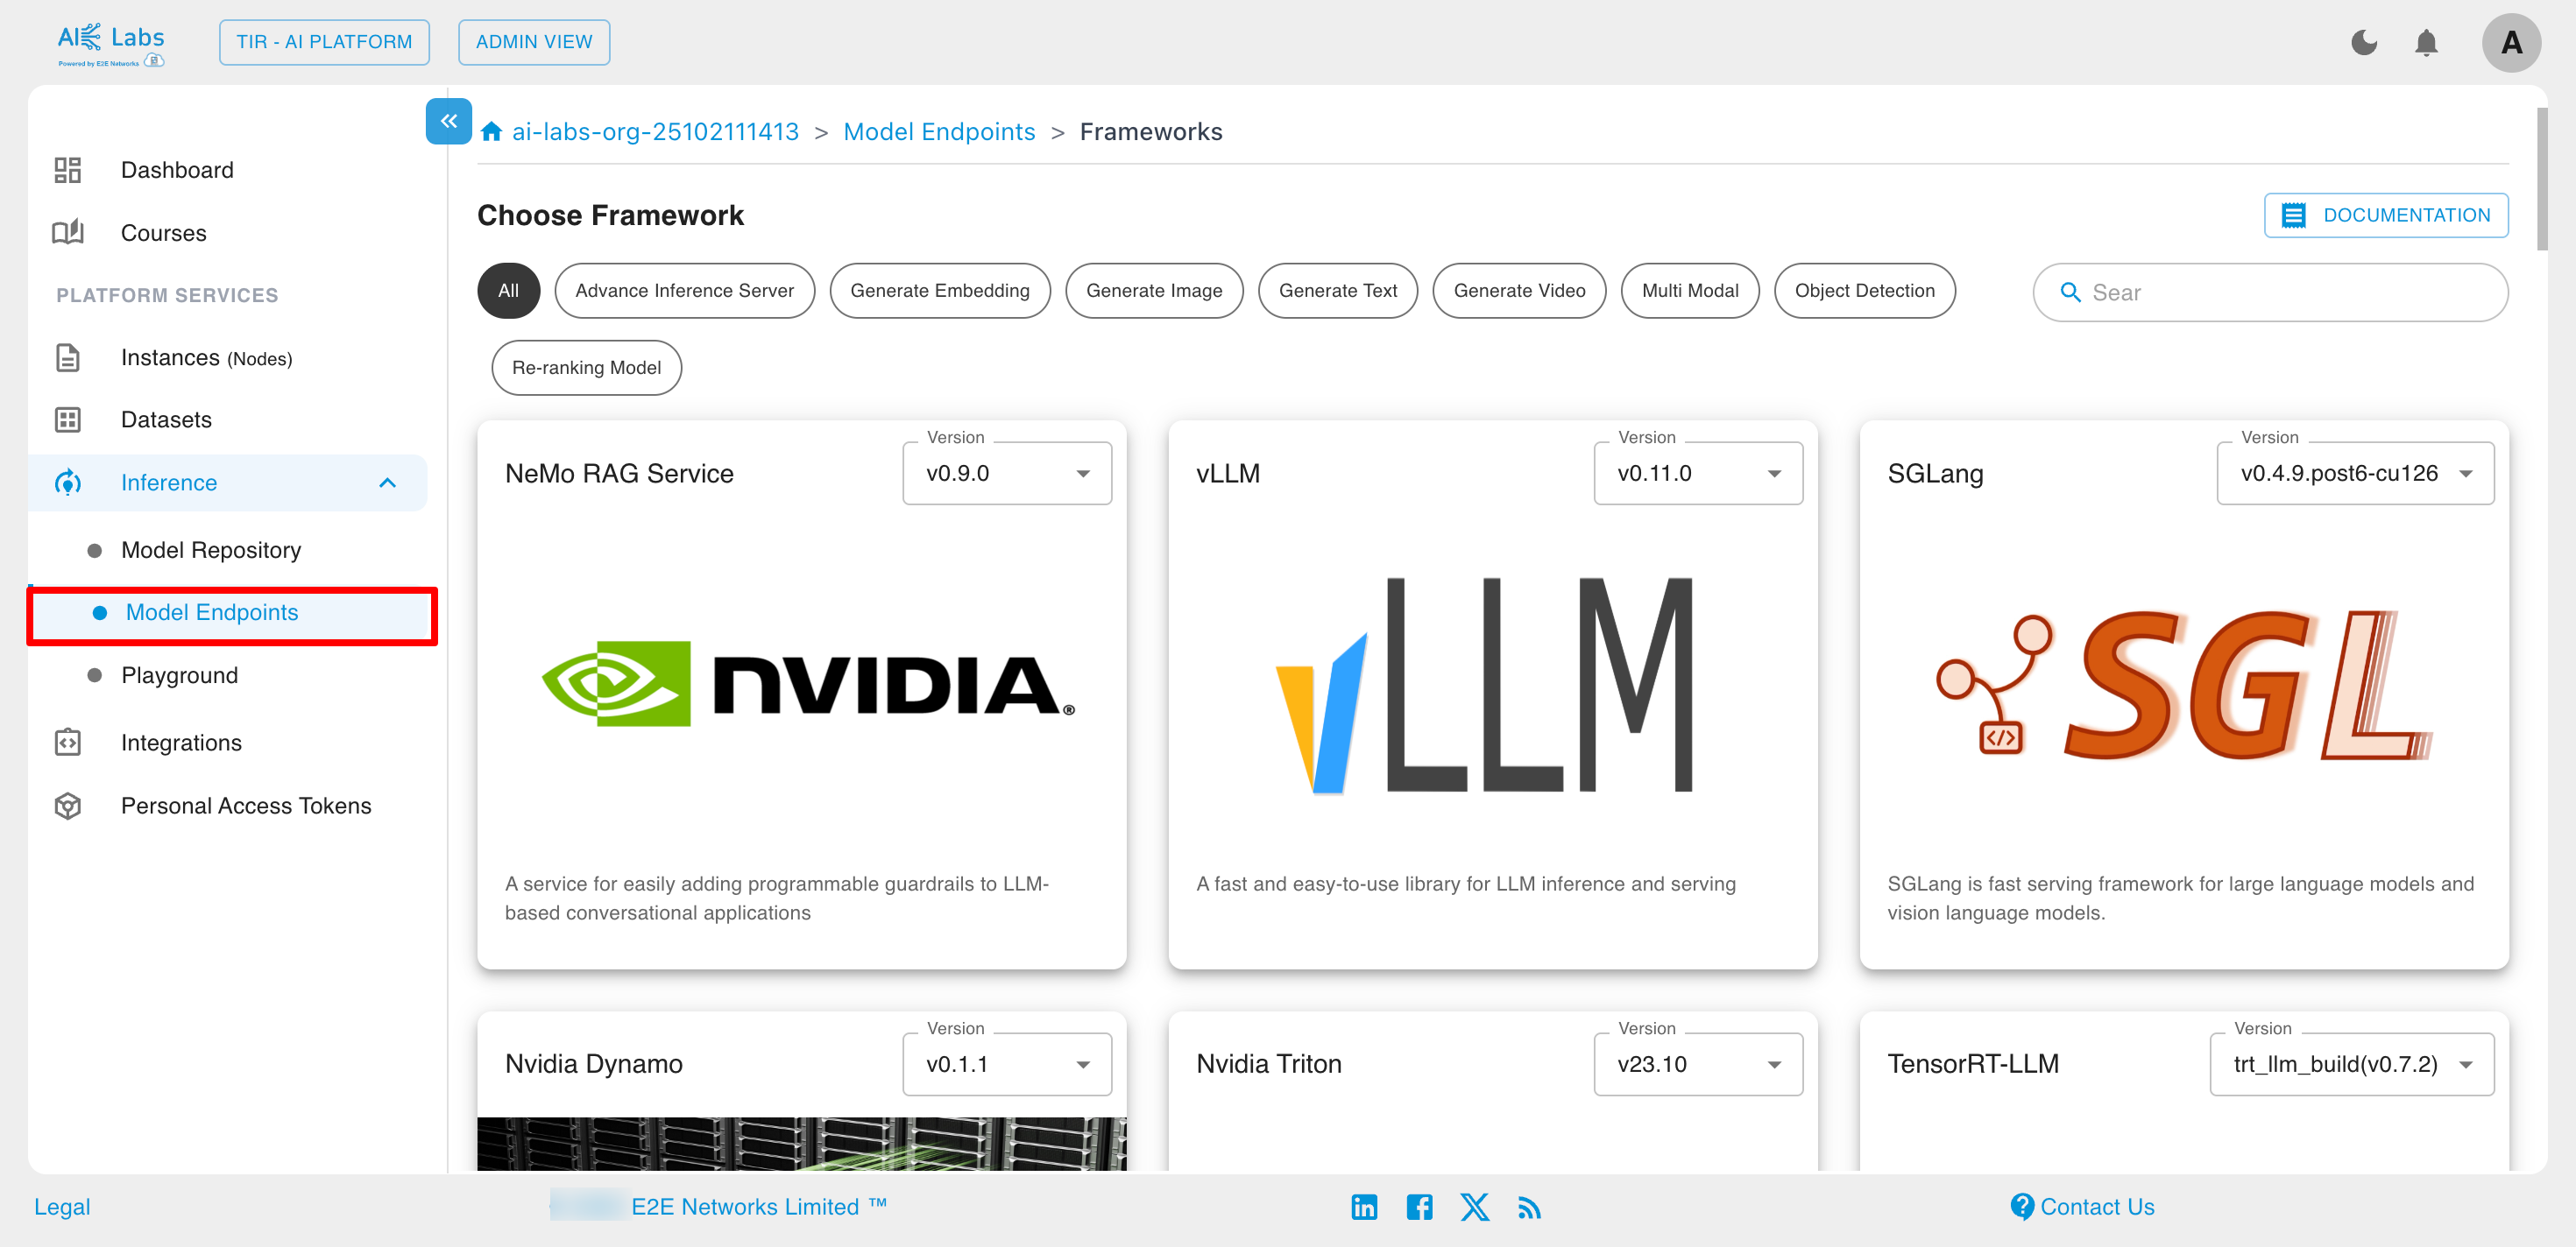This screenshot has width=2576, height=1247.
Task: Click the Nvidia Dynamo server image
Action: pos(802,1143)
